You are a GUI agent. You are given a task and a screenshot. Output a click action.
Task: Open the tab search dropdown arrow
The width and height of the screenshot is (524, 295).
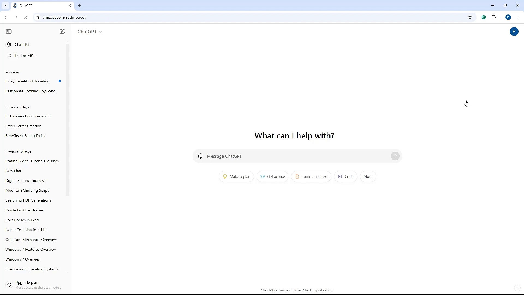click(5, 5)
